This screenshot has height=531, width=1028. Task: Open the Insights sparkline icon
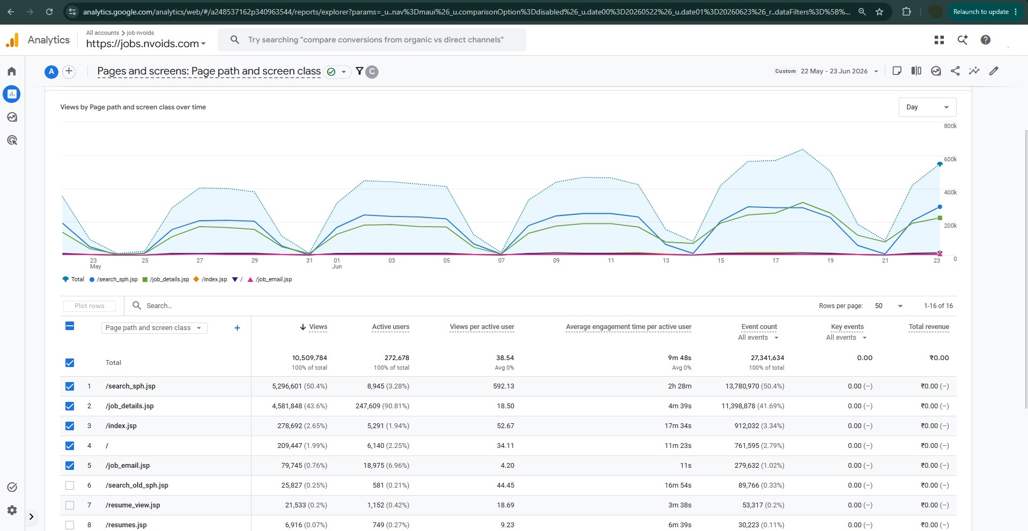[x=974, y=71]
